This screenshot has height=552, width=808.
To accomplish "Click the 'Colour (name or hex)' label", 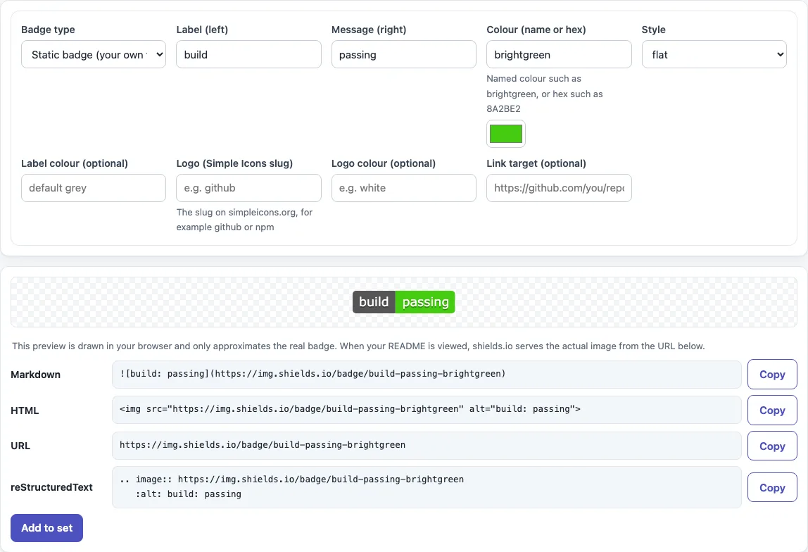I will 536,30.
